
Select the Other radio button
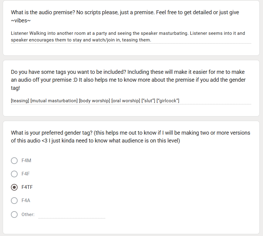click(14, 215)
